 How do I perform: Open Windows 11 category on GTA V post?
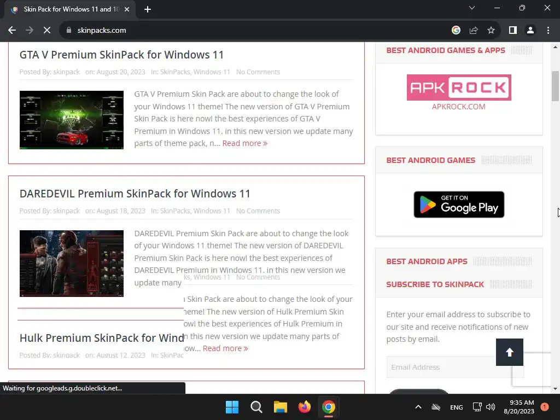point(212,72)
